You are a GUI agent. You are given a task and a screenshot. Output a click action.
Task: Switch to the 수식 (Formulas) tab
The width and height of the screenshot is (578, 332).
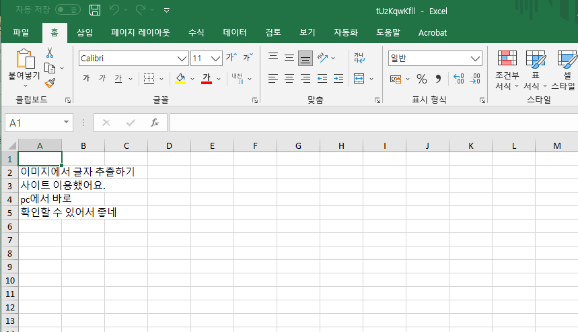click(196, 32)
